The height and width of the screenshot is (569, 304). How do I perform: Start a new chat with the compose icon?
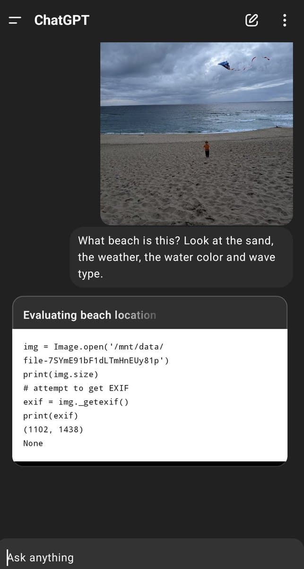[252, 20]
